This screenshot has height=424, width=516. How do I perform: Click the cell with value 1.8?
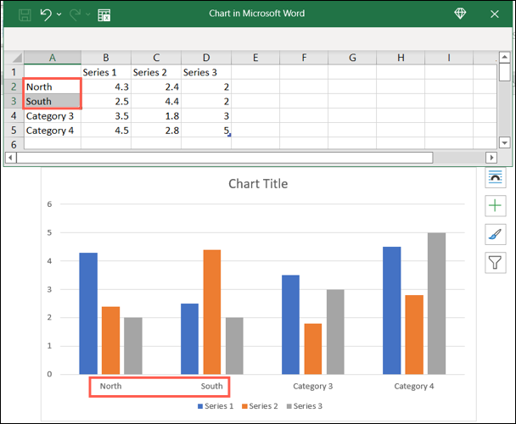pos(156,115)
